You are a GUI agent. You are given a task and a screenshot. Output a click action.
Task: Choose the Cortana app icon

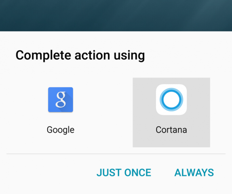pos(171,99)
